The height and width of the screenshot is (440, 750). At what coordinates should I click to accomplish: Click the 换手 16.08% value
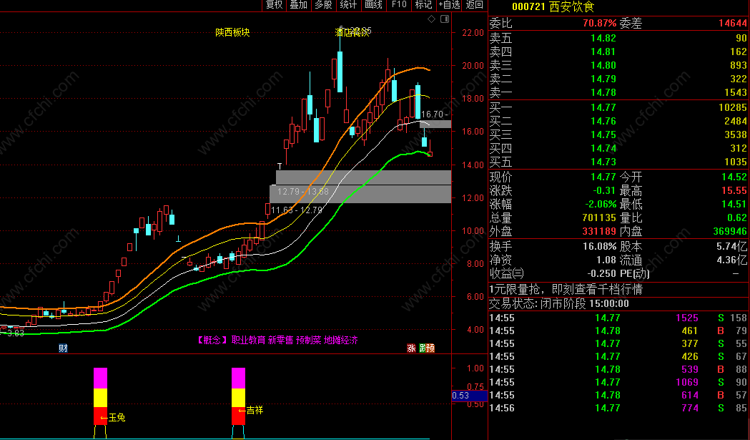[x=599, y=247]
